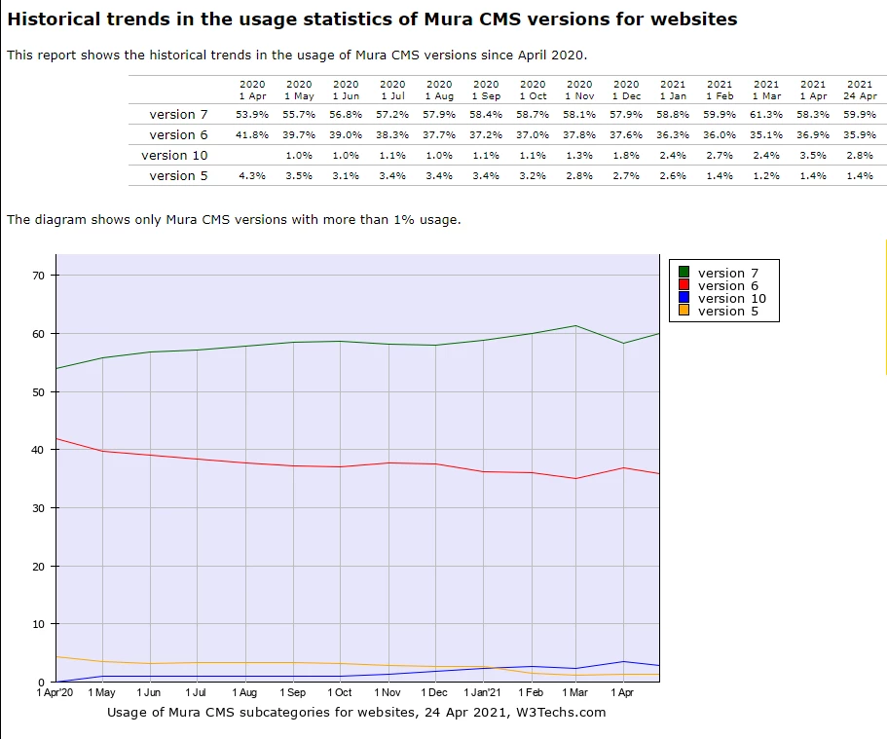The image size is (887, 739).
Task: Click the '2021 1 Mar' column header
Action: (x=766, y=90)
